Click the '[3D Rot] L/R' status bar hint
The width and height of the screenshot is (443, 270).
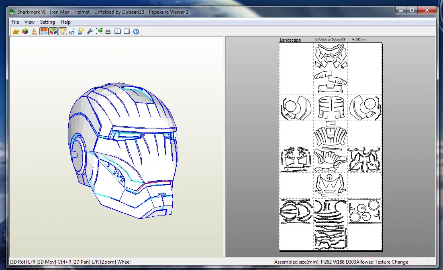tap(22, 262)
